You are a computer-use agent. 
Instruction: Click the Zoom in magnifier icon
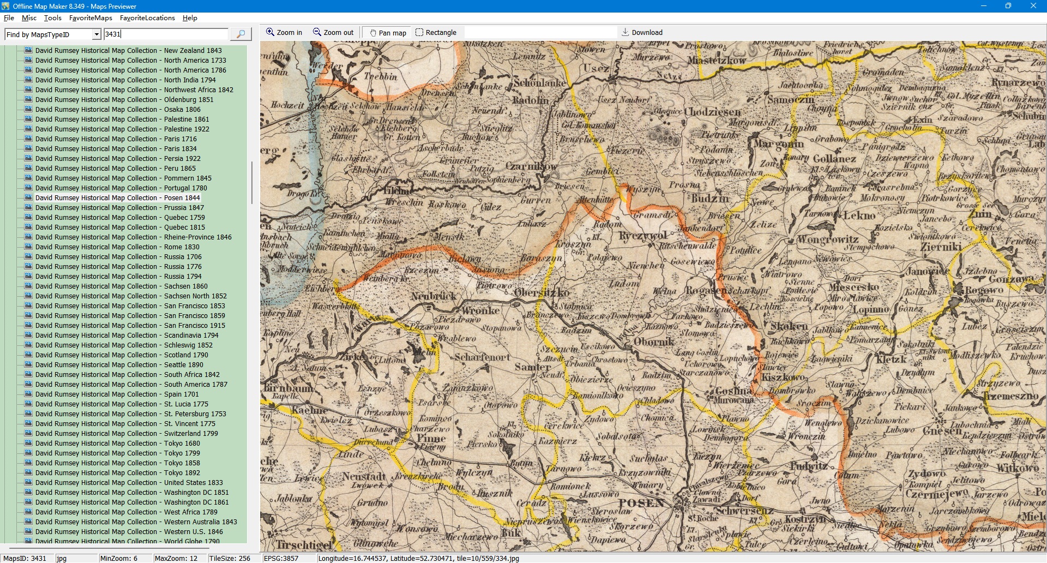[270, 32]
